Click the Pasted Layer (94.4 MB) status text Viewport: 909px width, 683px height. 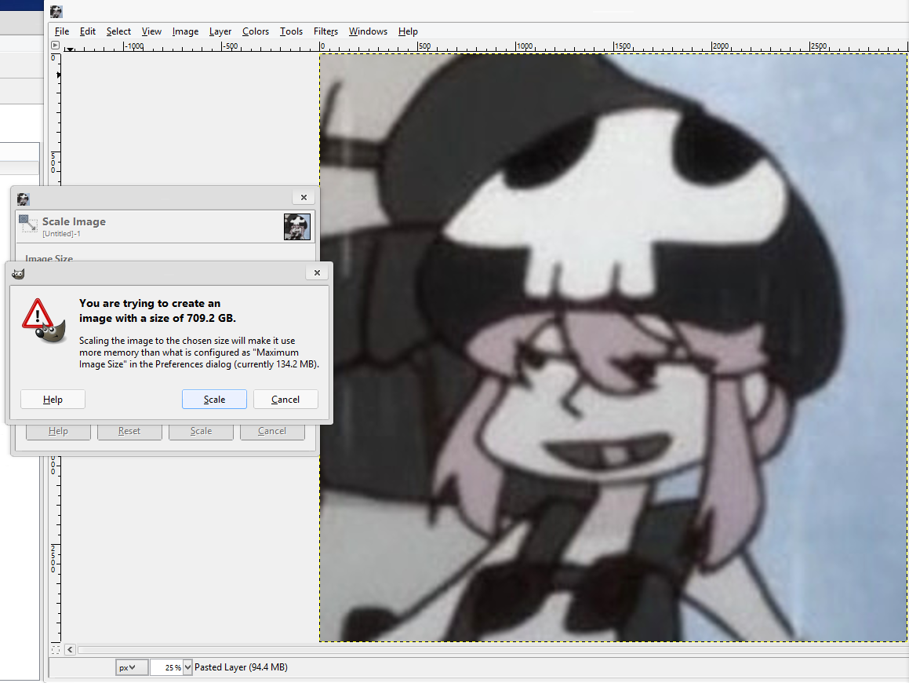click(241, 667)
